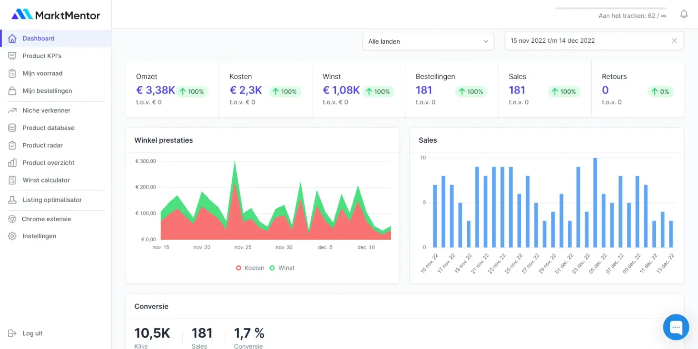Click the Product KPI's chart icon
The width and height of the screenshot is (698, 349).
click(12, 56)
